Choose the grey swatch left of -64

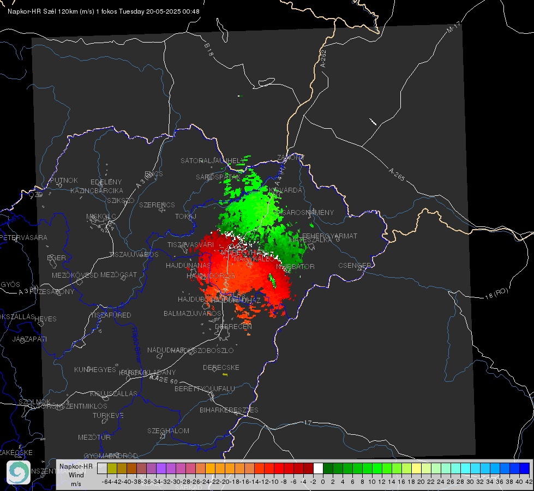tap(102, 468)
